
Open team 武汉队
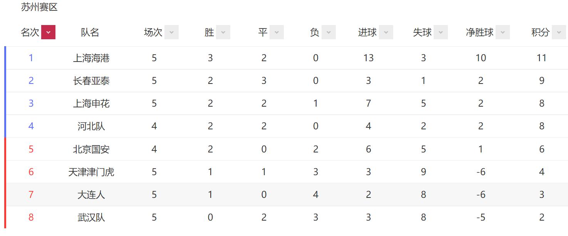91,218
